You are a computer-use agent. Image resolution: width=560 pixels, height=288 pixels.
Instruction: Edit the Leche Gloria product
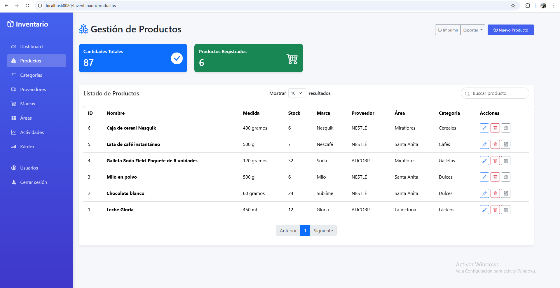tap(484, 210)
